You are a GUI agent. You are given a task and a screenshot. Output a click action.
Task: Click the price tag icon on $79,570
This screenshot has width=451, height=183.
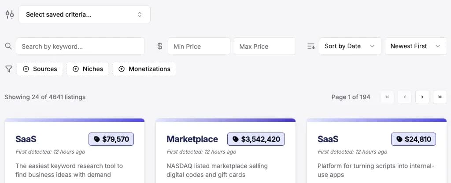click(x=97, y=139)
